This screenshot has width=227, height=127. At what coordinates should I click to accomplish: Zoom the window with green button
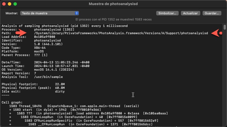click(15, 4)
